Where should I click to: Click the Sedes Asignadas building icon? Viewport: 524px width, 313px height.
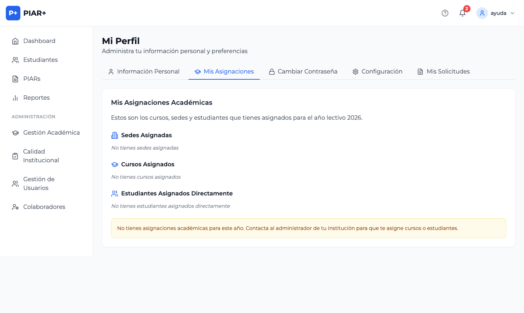115,135
